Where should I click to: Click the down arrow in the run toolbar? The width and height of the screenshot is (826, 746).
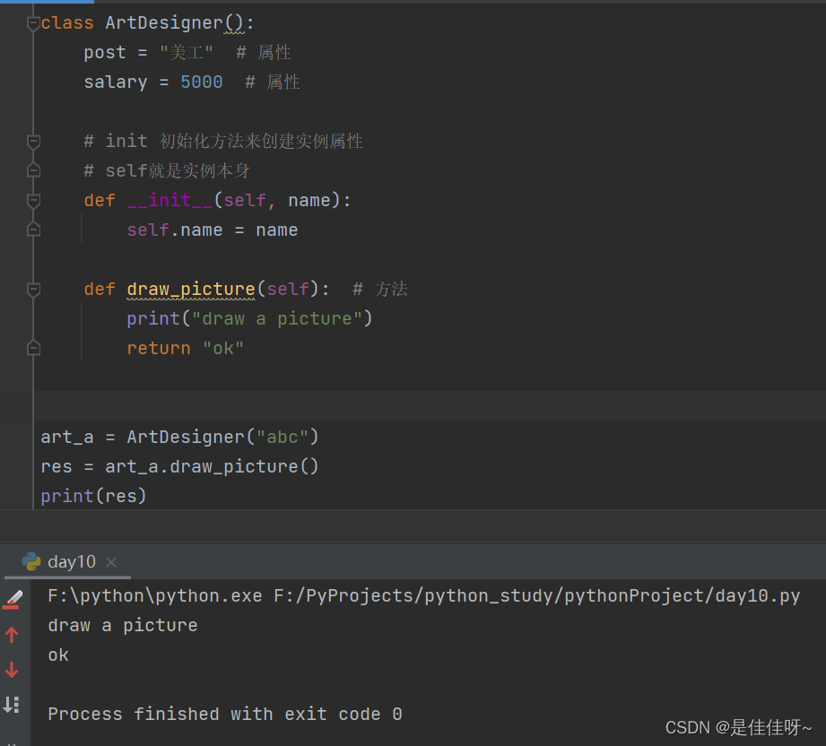(12, 670)
